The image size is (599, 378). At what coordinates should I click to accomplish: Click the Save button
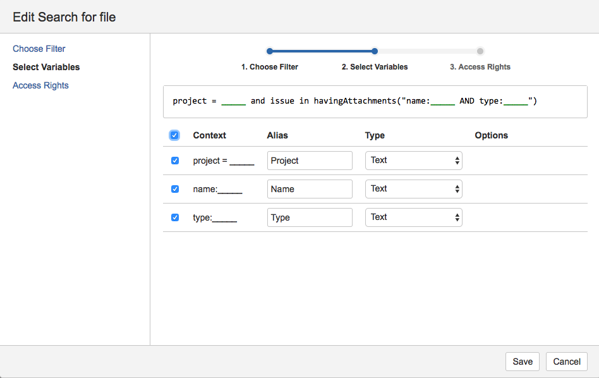(522, 361)
